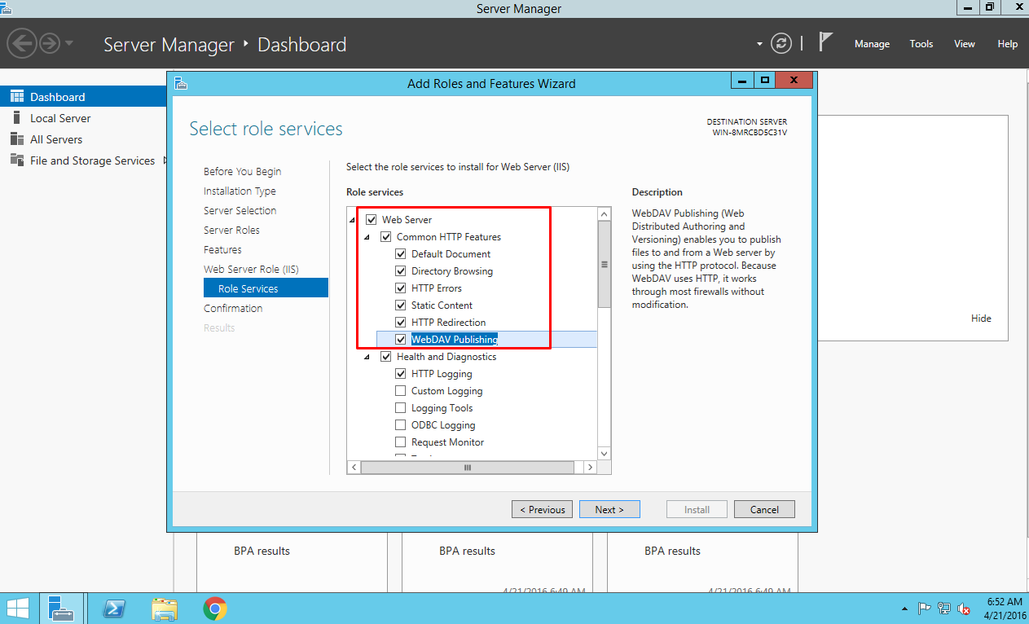Screen dimensions: 1029x624
Task: Uncheck Common HTTP Features checkbox
Action: [386, 237]
